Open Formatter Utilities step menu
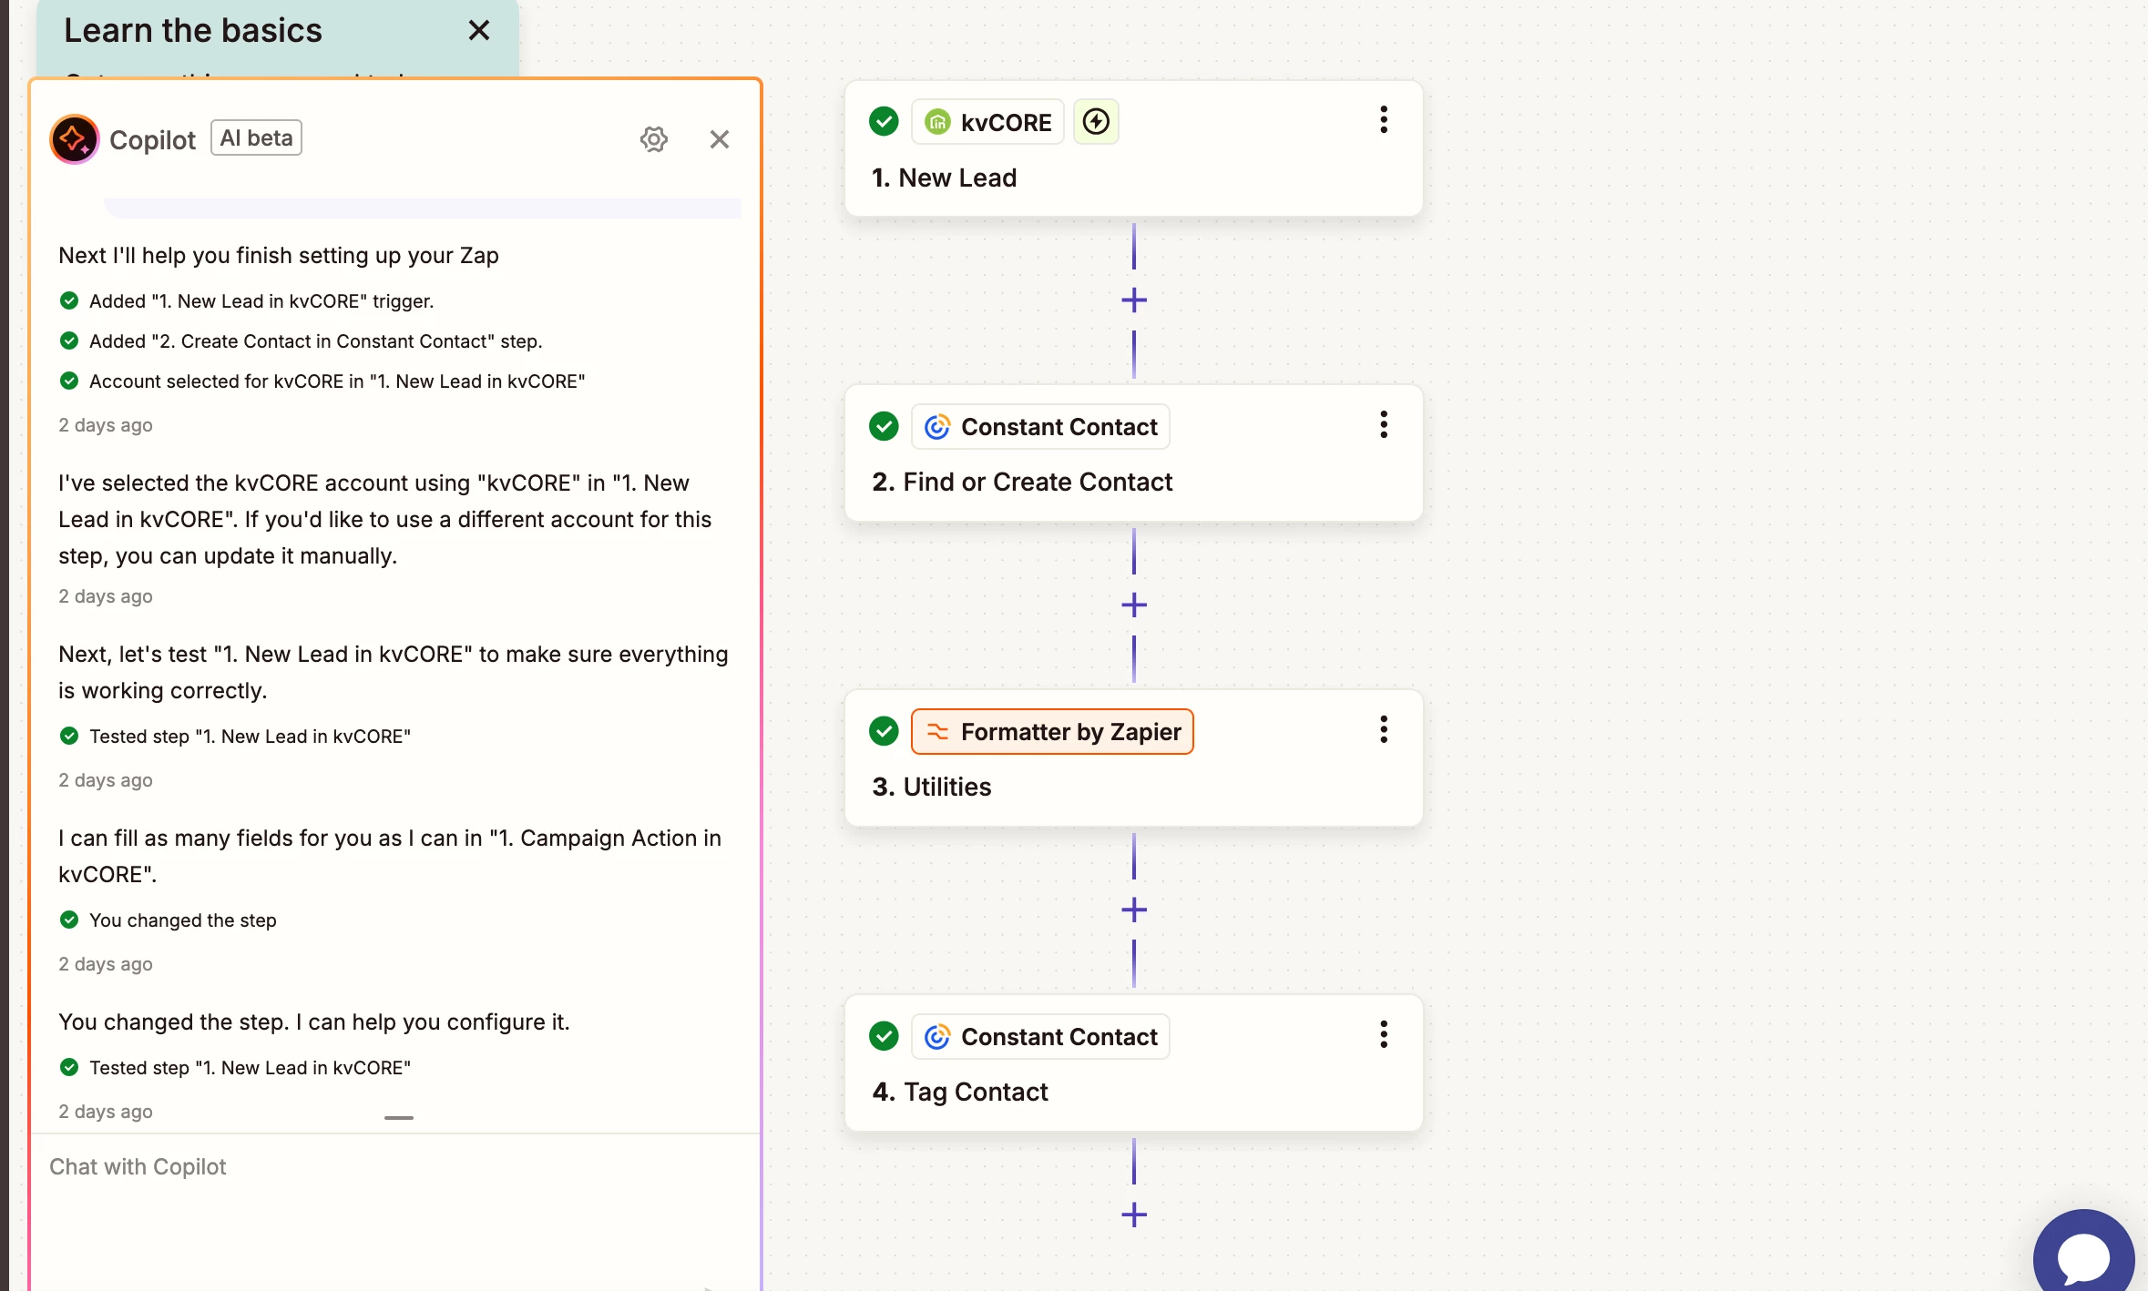 coord(1384,730)
